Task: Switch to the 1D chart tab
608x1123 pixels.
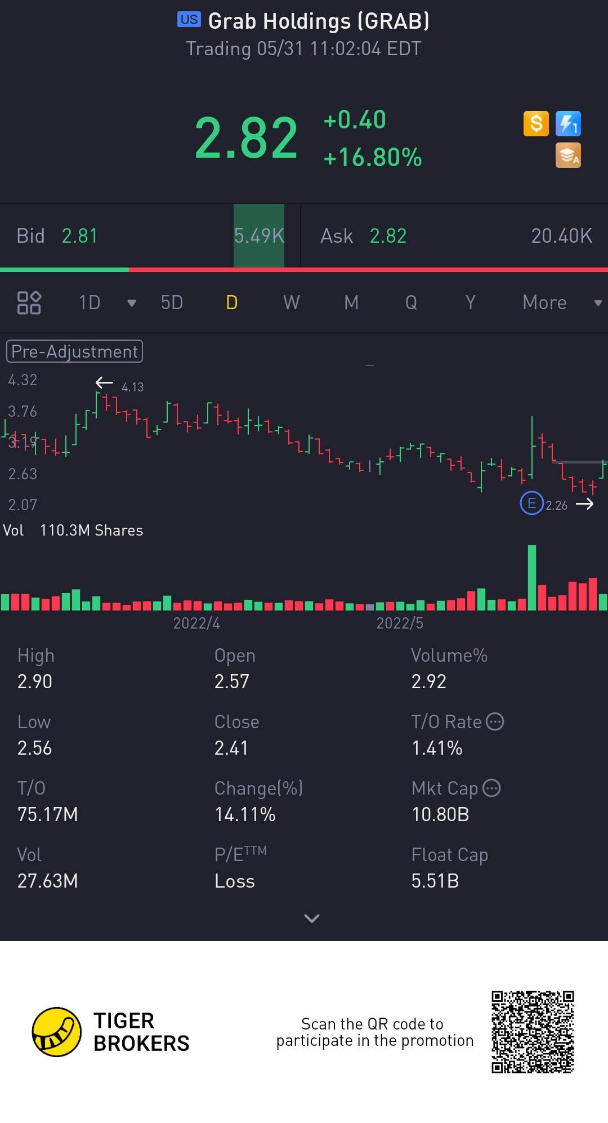Action: (x=90, y=303)
